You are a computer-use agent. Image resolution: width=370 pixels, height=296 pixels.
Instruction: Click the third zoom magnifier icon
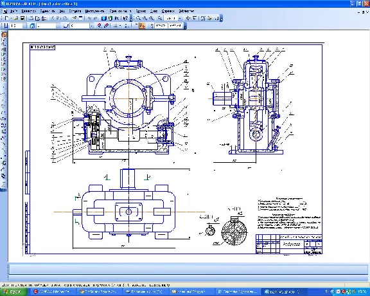tap(151, 18)
